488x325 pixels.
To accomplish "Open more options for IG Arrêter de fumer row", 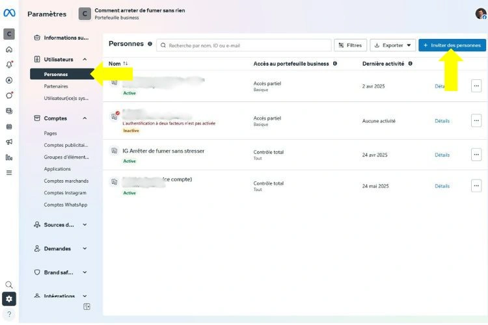I will coord(476,155).
